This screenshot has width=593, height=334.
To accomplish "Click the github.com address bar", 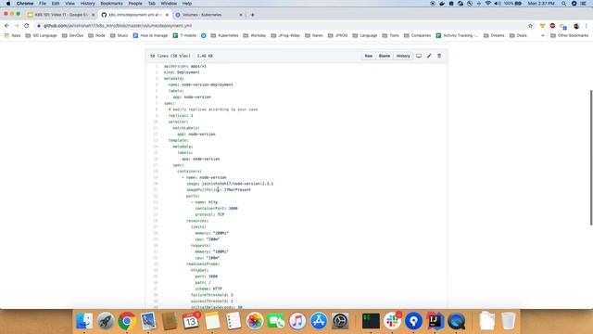I will (x=280, y=26).
